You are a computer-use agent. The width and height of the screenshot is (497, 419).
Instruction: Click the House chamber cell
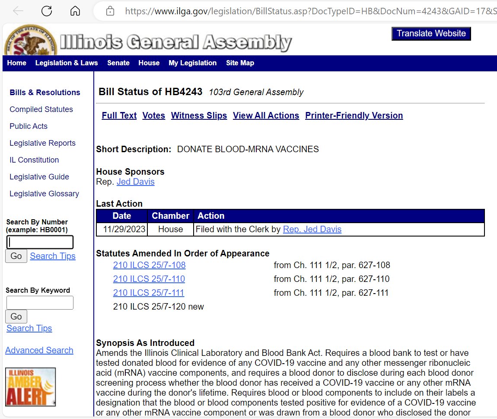pyautogui.click(x=171, y=229)
